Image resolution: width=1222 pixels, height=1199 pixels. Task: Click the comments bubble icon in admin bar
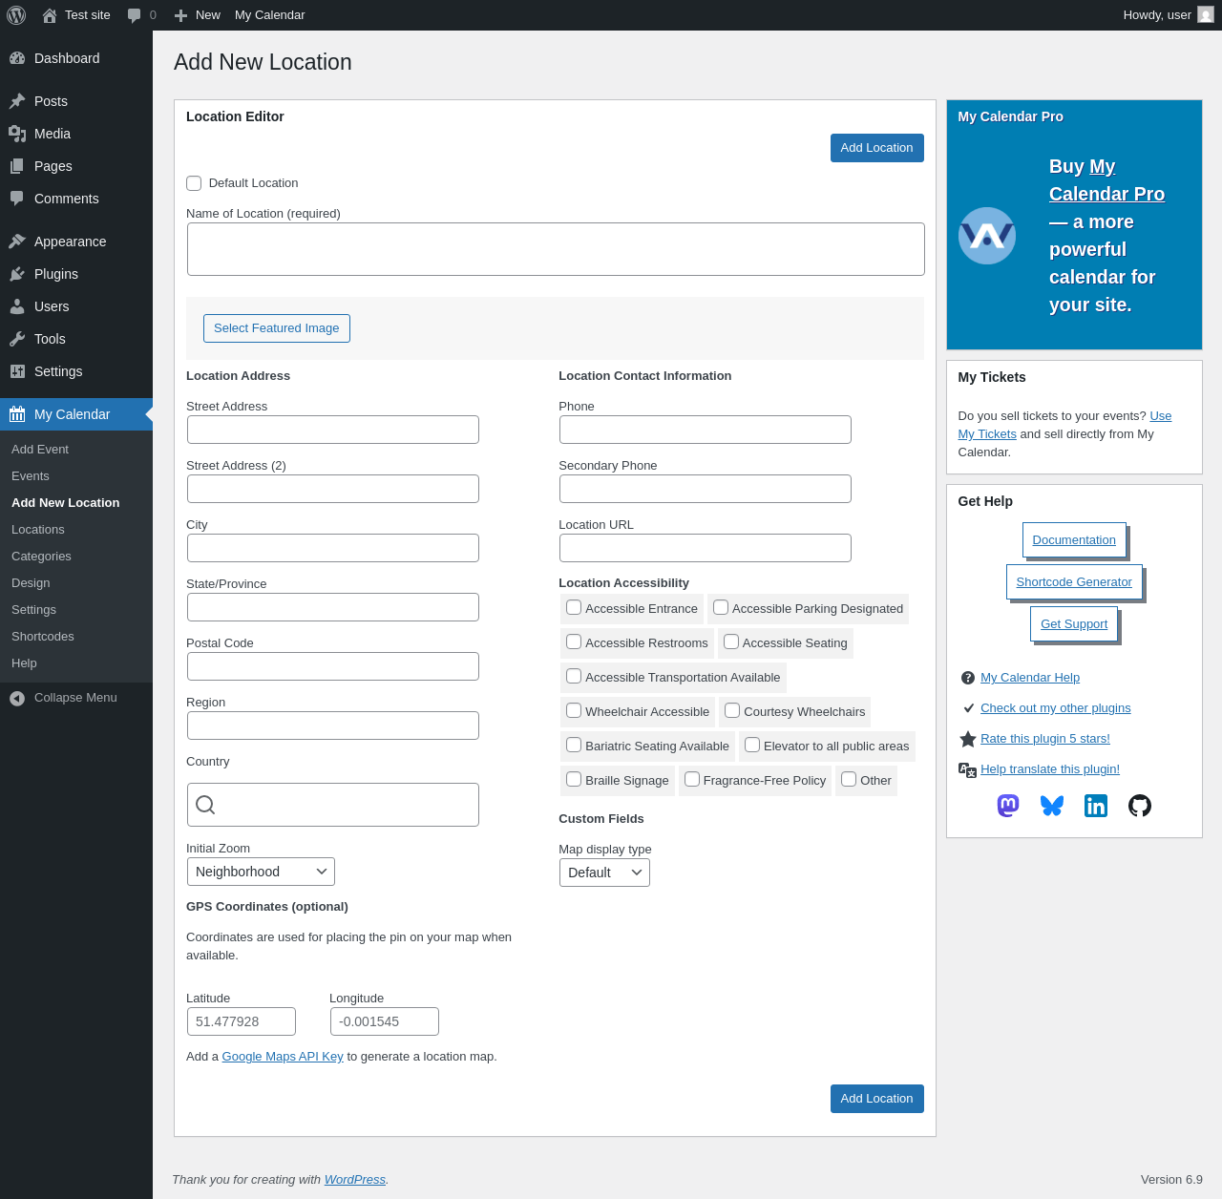click(x=135, y=15)
